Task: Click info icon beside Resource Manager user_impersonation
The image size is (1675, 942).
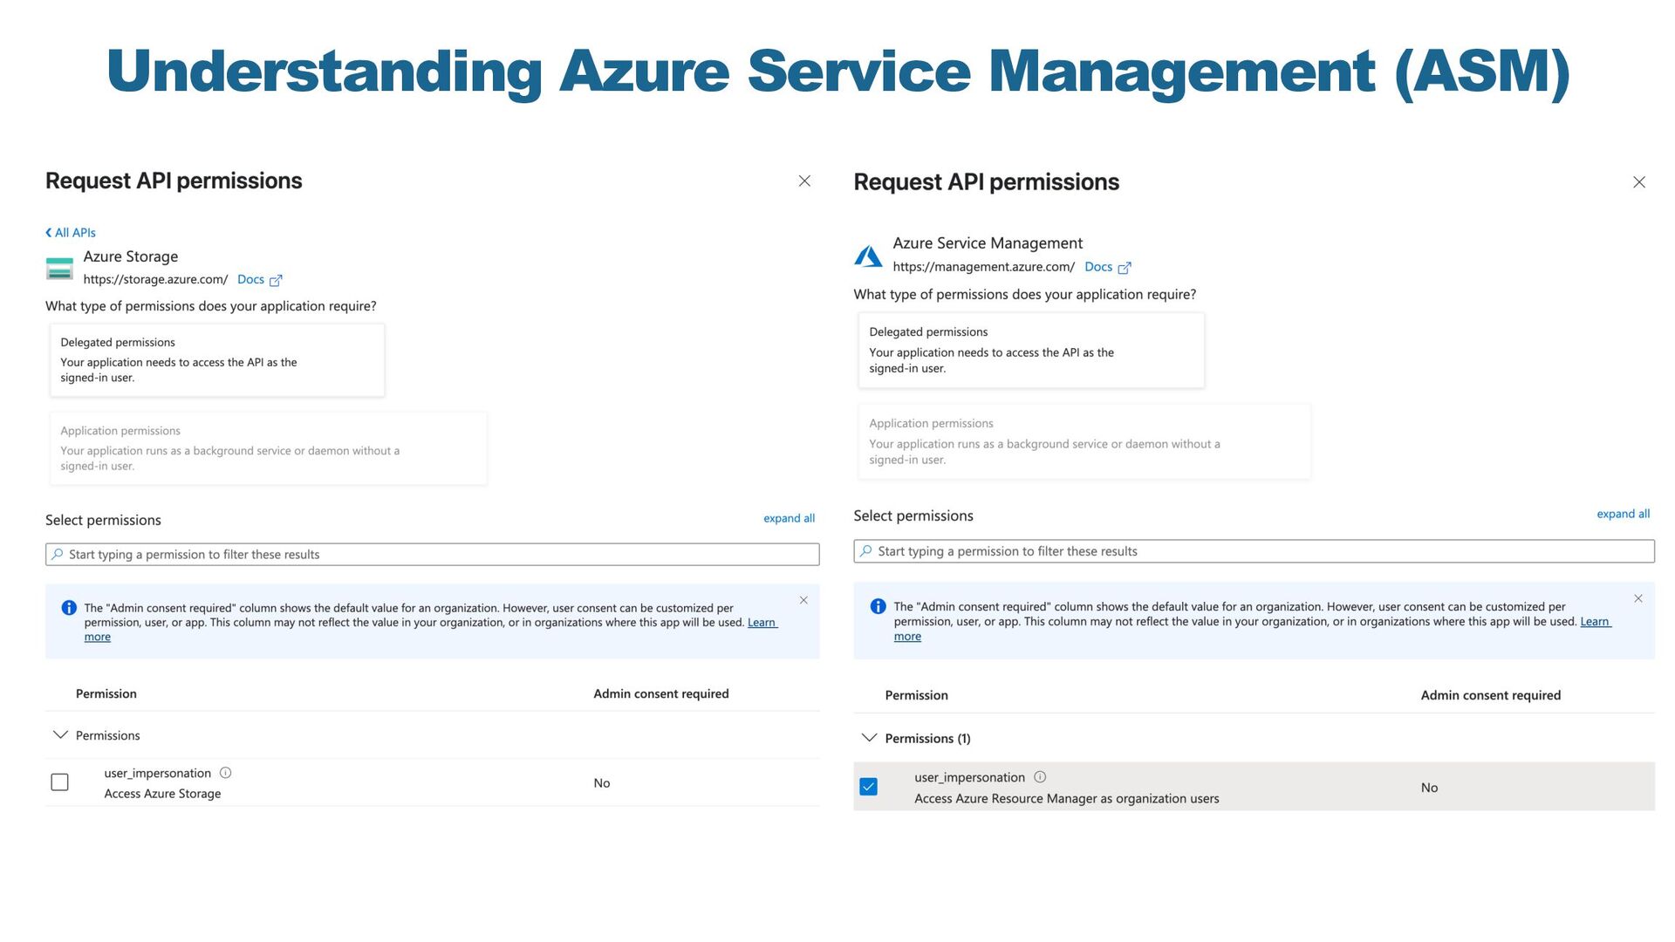Action: pos(1040,777)
